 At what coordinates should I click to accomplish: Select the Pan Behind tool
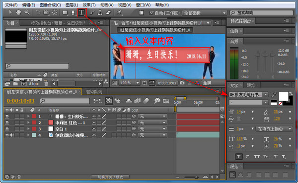[x=54, y=12]
